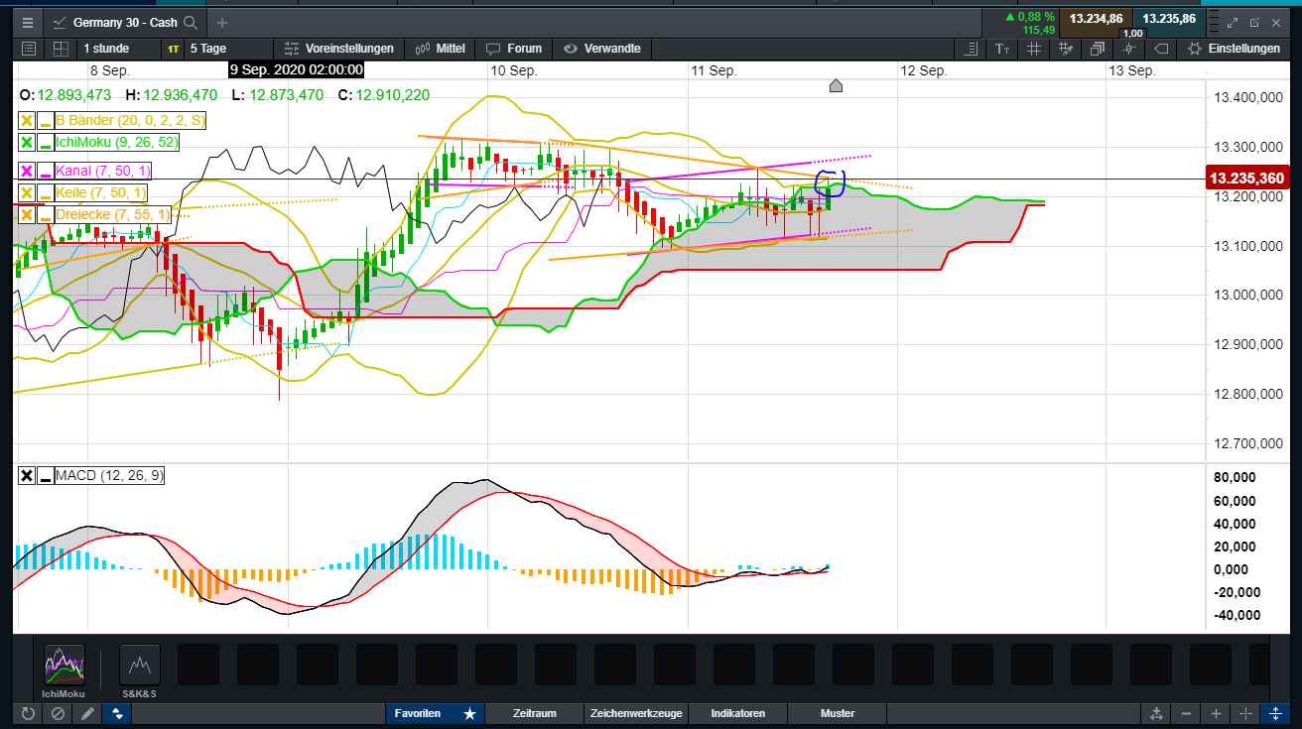Click the yellow 1T period icon
This screenshot has height=729, width=1302.
pos(174,49)
